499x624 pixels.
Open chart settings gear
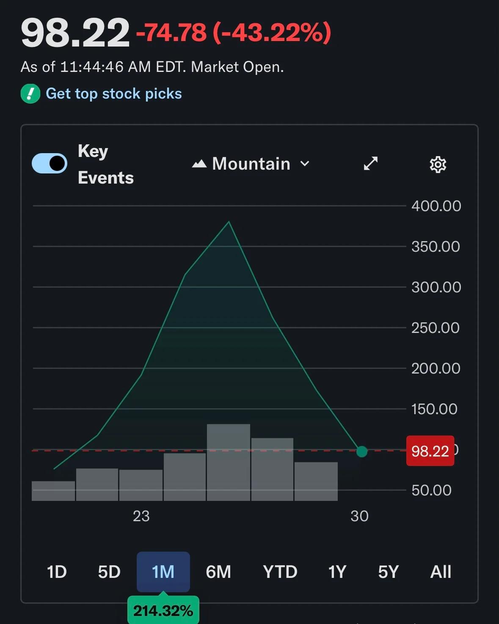tap(438, 164)
